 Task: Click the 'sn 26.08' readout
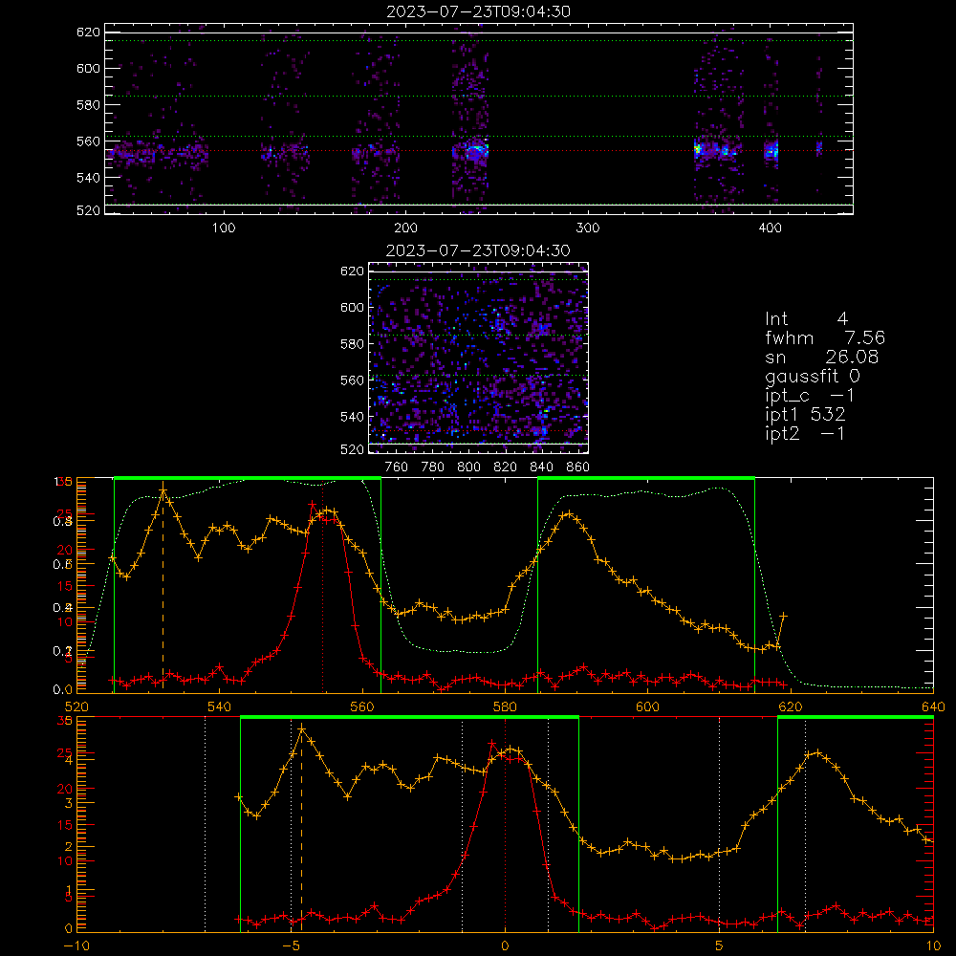822,357
